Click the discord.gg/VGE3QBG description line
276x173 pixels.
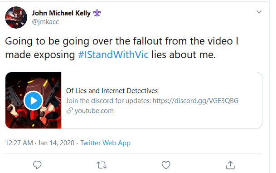pos(152,101)
